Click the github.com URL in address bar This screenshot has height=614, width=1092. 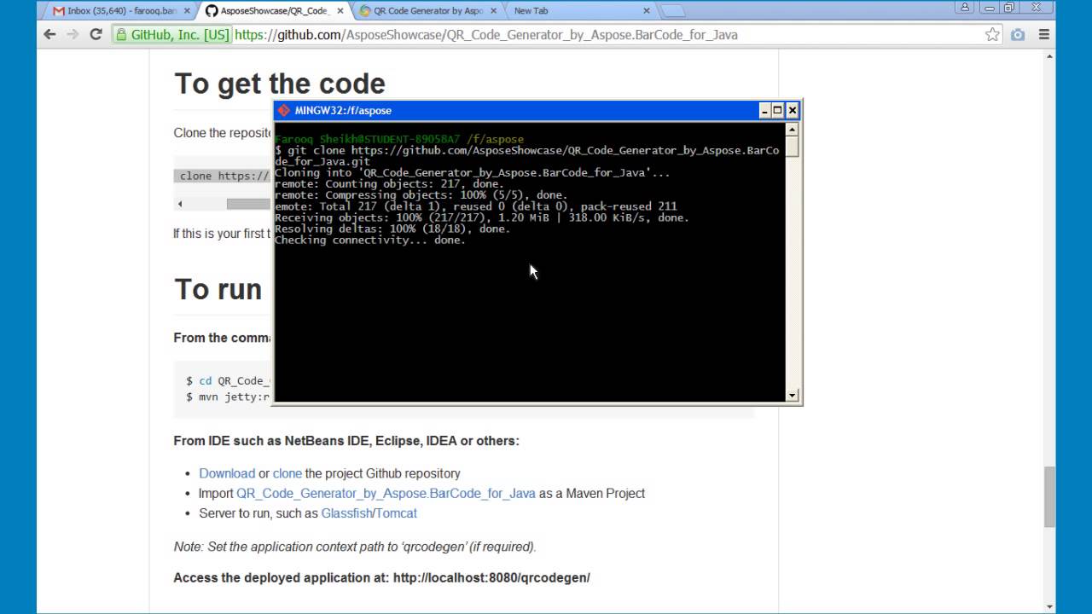pyautogui.click(x=486, y=35)
